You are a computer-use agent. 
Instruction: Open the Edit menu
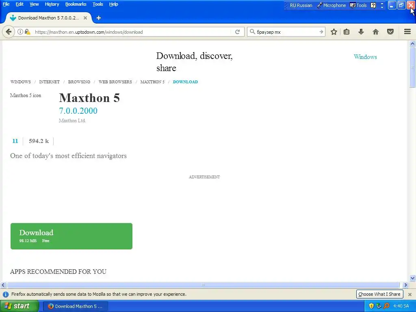19,4
